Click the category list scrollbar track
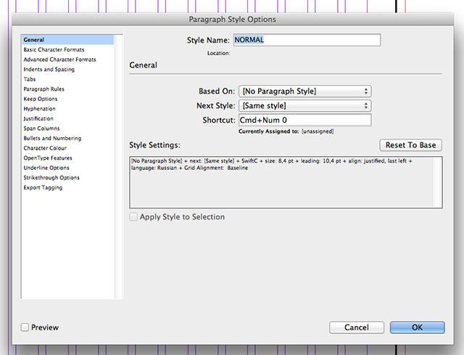 119,167
